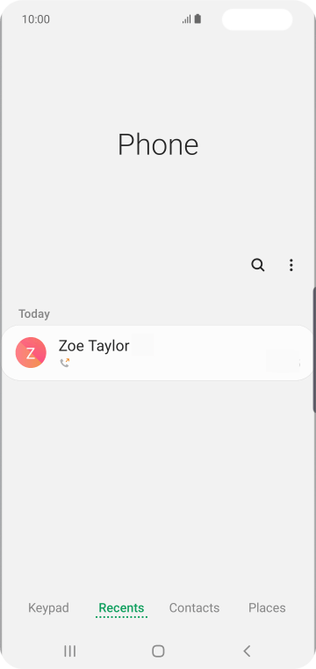Switch to the Keypad tab
This screenshot has width=316, height=669.
[48, 607]
